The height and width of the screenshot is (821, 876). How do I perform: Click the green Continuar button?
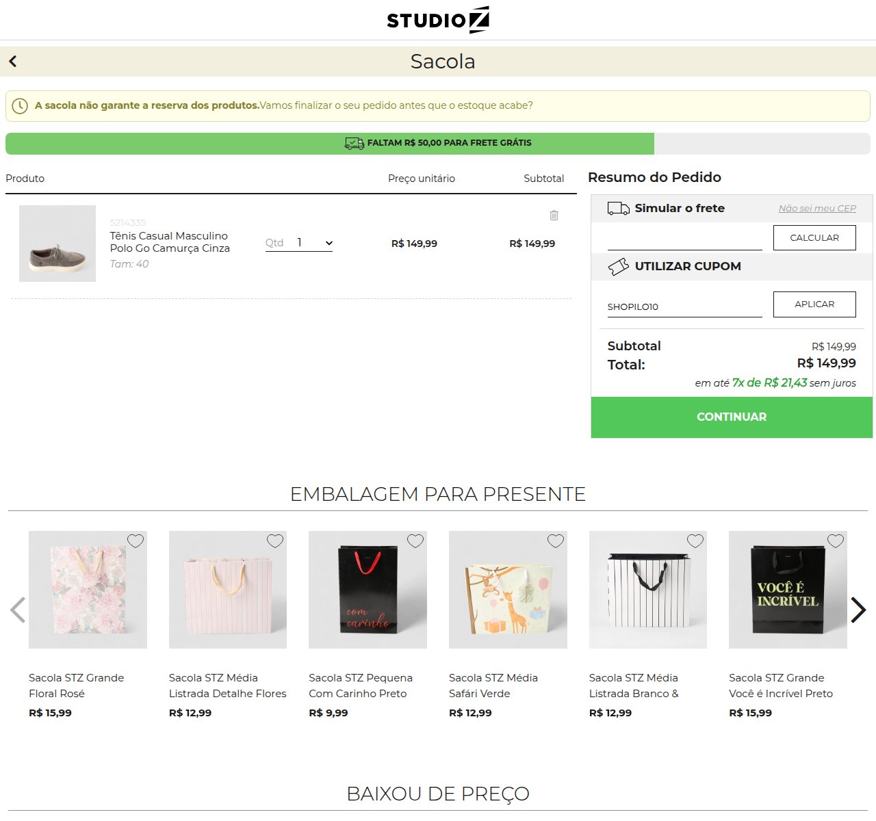[x=732, y=417]
